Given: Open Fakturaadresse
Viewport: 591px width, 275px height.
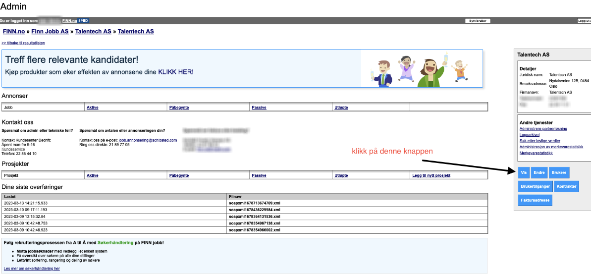Looking at the screenshot, I should pyautogui.click(x=535, y=200).
